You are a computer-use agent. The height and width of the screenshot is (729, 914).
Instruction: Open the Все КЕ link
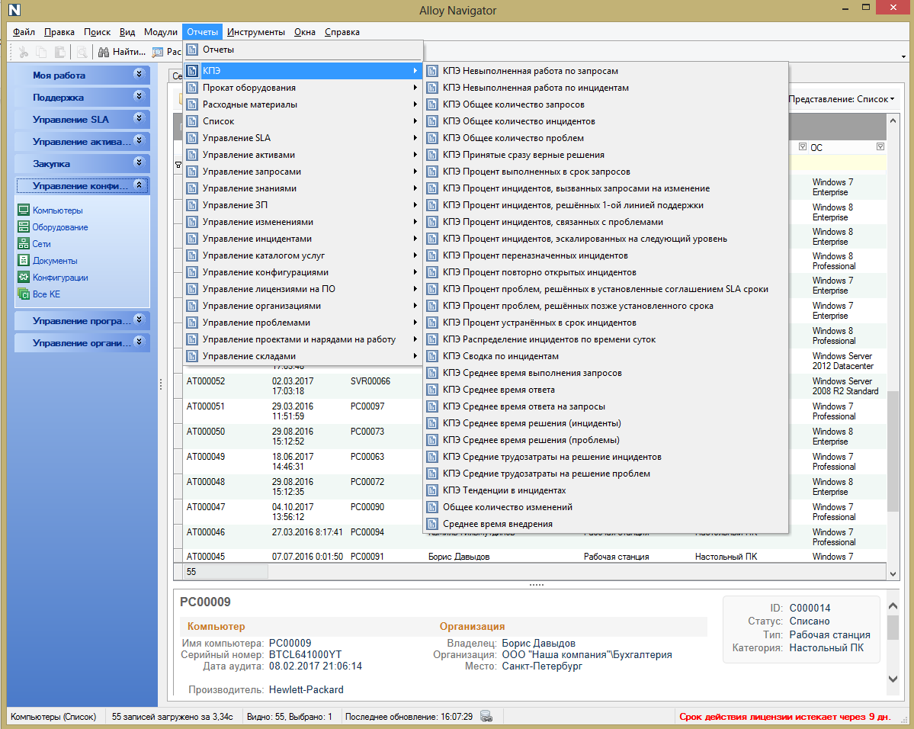[46, 294]
